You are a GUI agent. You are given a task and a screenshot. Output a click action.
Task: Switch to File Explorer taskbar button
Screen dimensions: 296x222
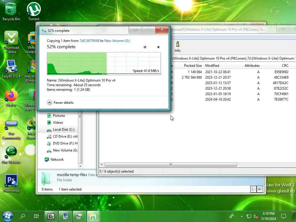click(x=93, y=216)
